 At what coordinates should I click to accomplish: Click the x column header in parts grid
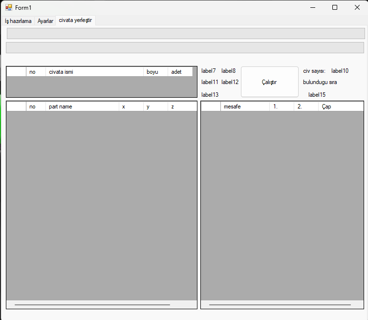[x=131, y=107]
